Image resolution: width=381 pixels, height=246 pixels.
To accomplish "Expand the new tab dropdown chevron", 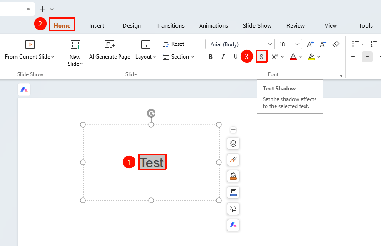I will [52, 9].
